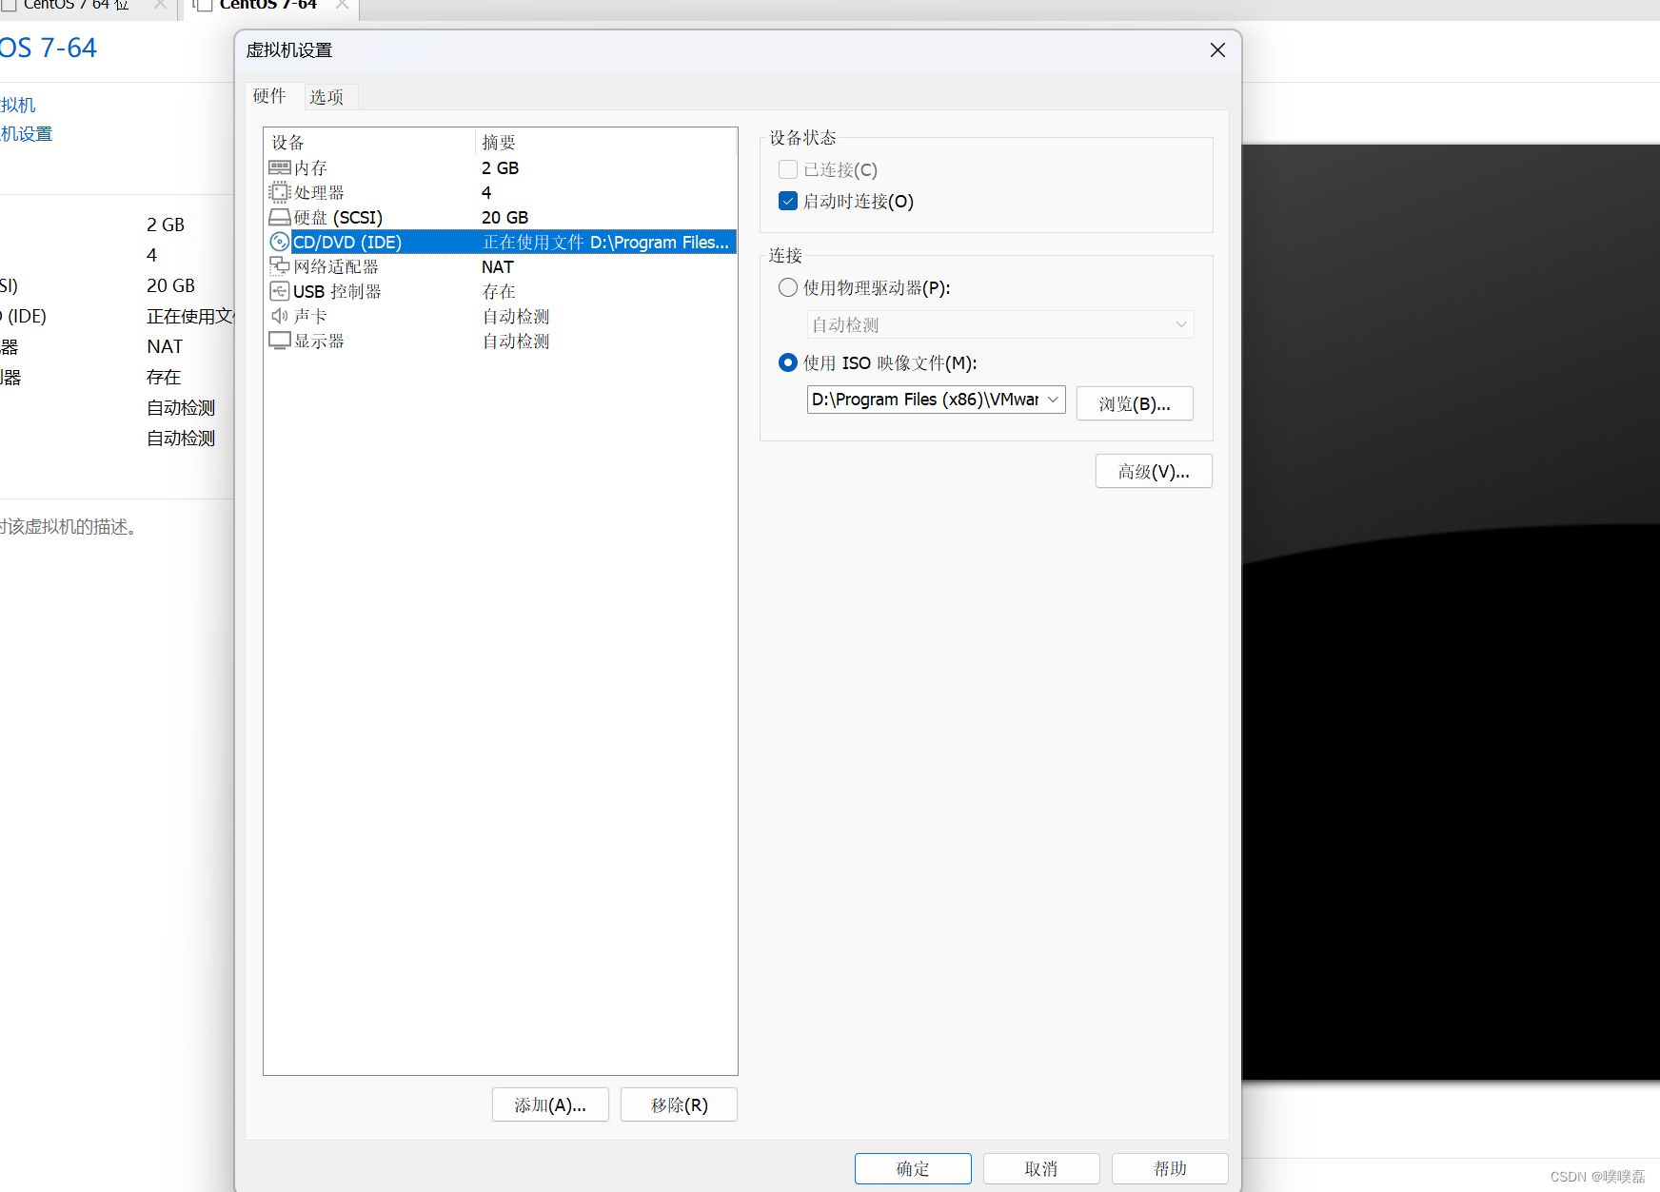Click the 取消 button

[1041, 1168]
